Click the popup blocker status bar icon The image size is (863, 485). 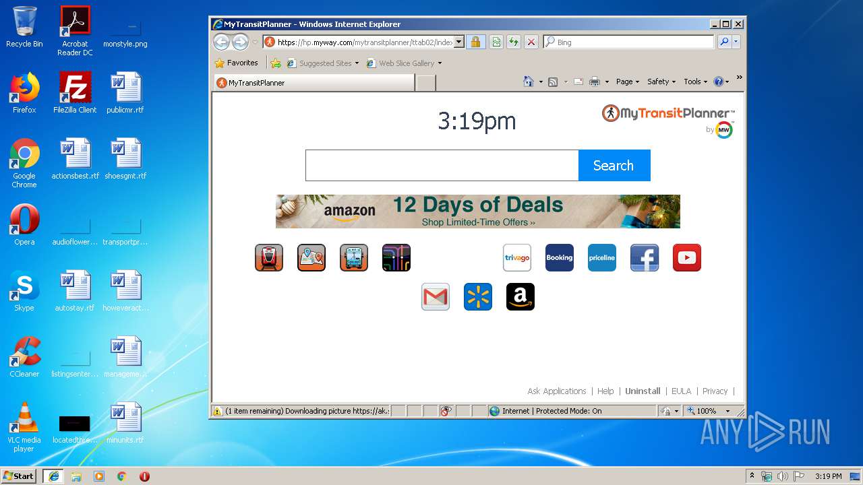[x=446, y=411]
